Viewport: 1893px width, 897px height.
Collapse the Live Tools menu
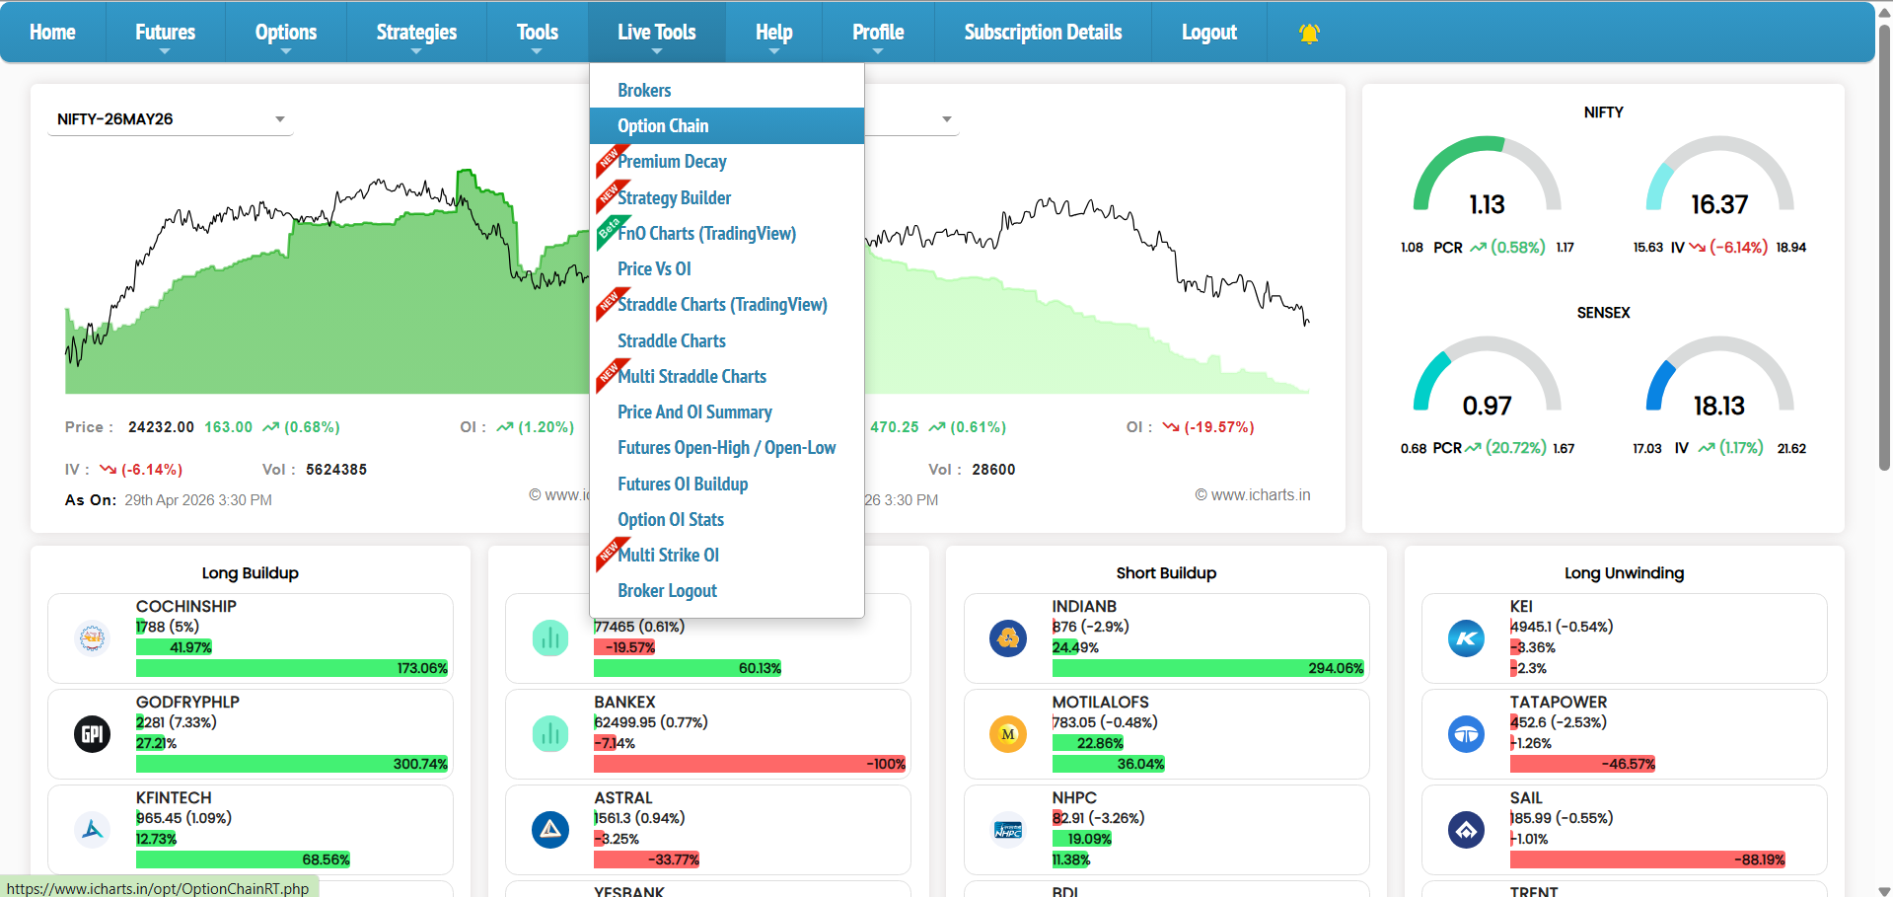[x=657, y=33]
